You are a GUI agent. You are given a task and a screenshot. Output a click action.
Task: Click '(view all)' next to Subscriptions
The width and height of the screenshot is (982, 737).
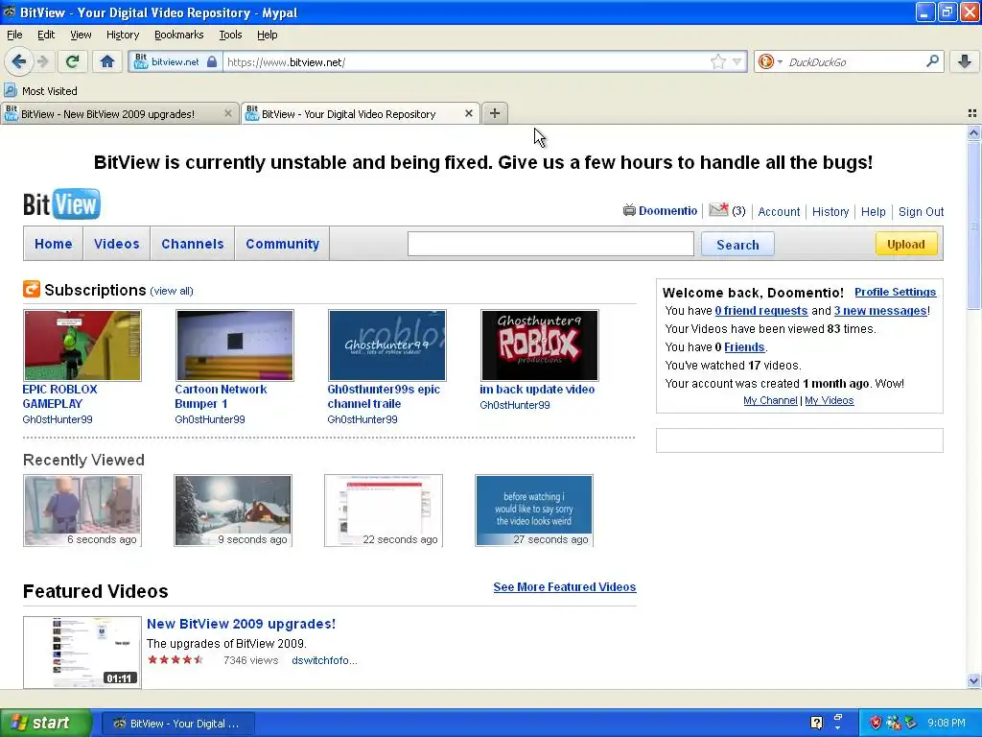pos(172,291)
